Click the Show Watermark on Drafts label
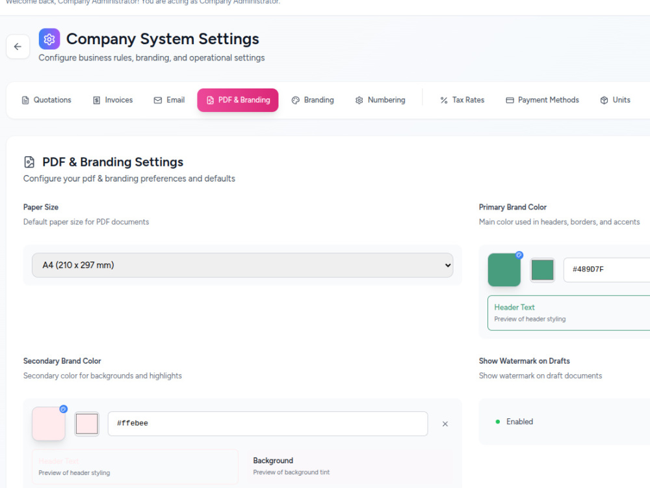 point(525,361)
